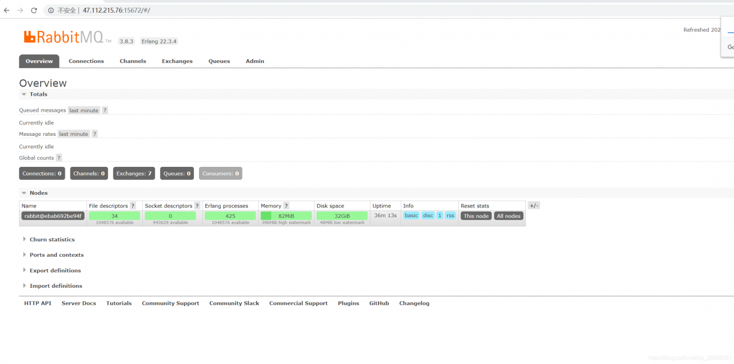Open help icon beside Global counts
The height and width of the screenshot is (364, 734).
coord(58,158)
